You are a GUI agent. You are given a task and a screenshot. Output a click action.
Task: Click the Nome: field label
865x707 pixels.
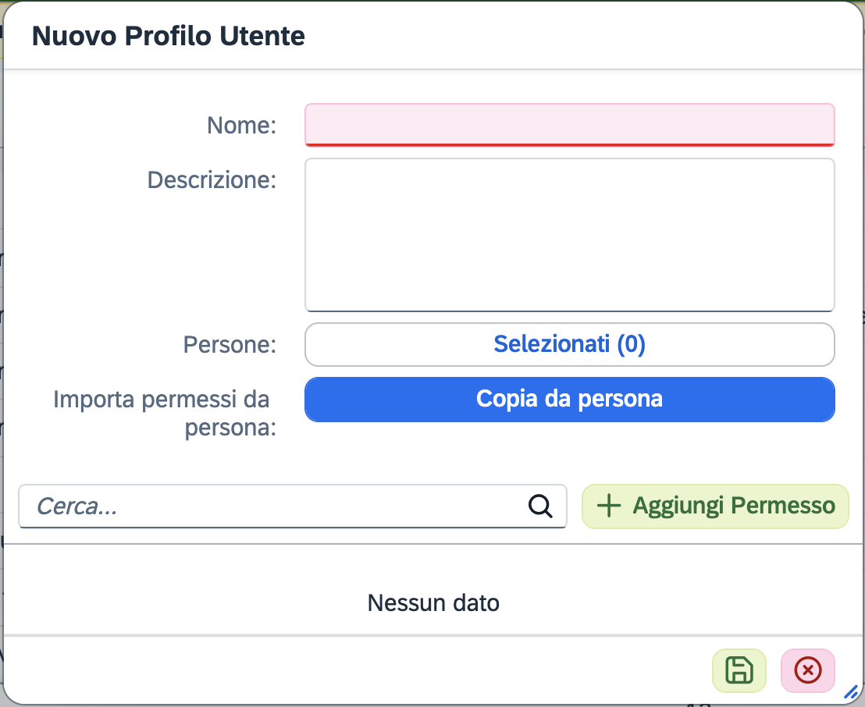(x=241, y=125)
